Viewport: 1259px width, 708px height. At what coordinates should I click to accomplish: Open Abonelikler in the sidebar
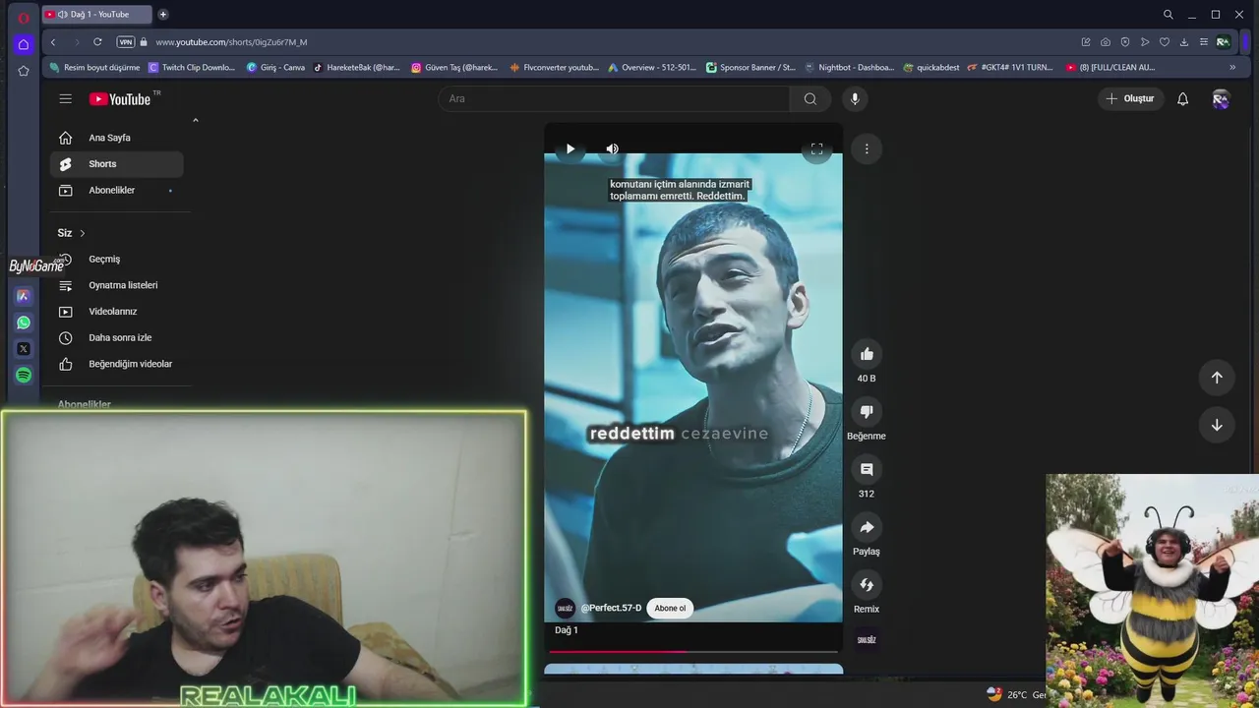point(117,190)
